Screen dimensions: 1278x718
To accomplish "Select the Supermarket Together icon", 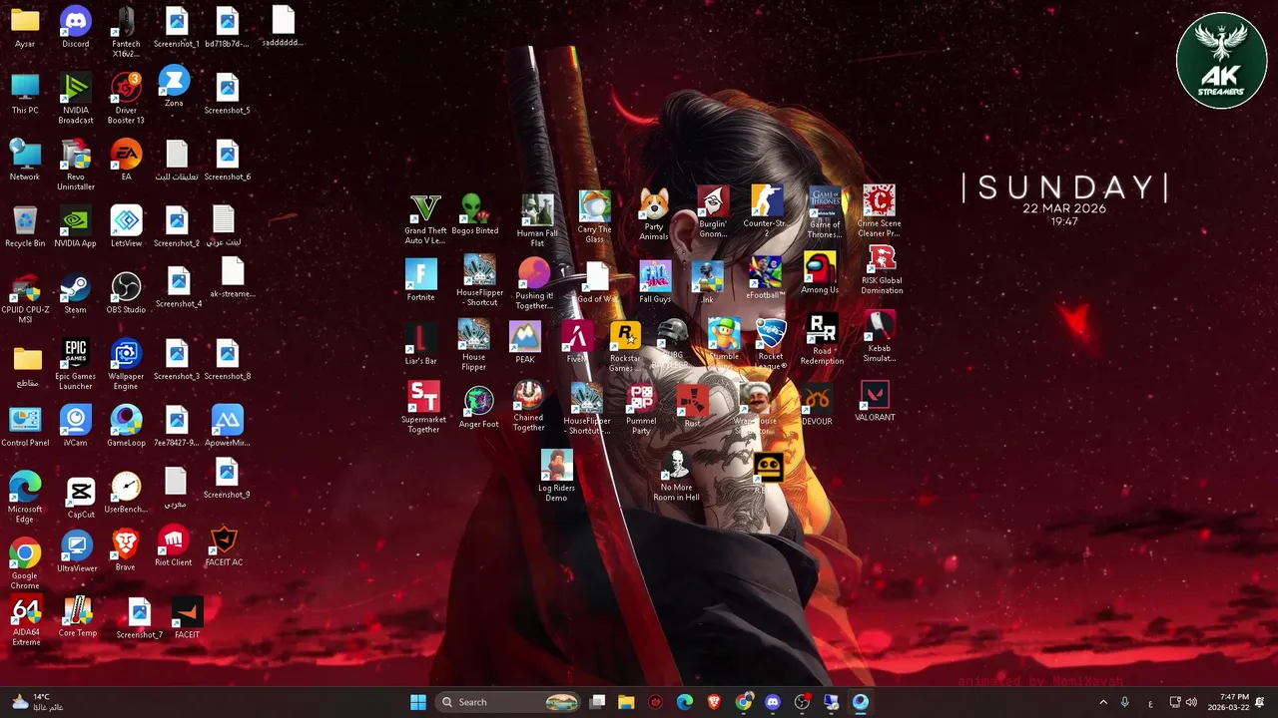I will tap(423, 408).
